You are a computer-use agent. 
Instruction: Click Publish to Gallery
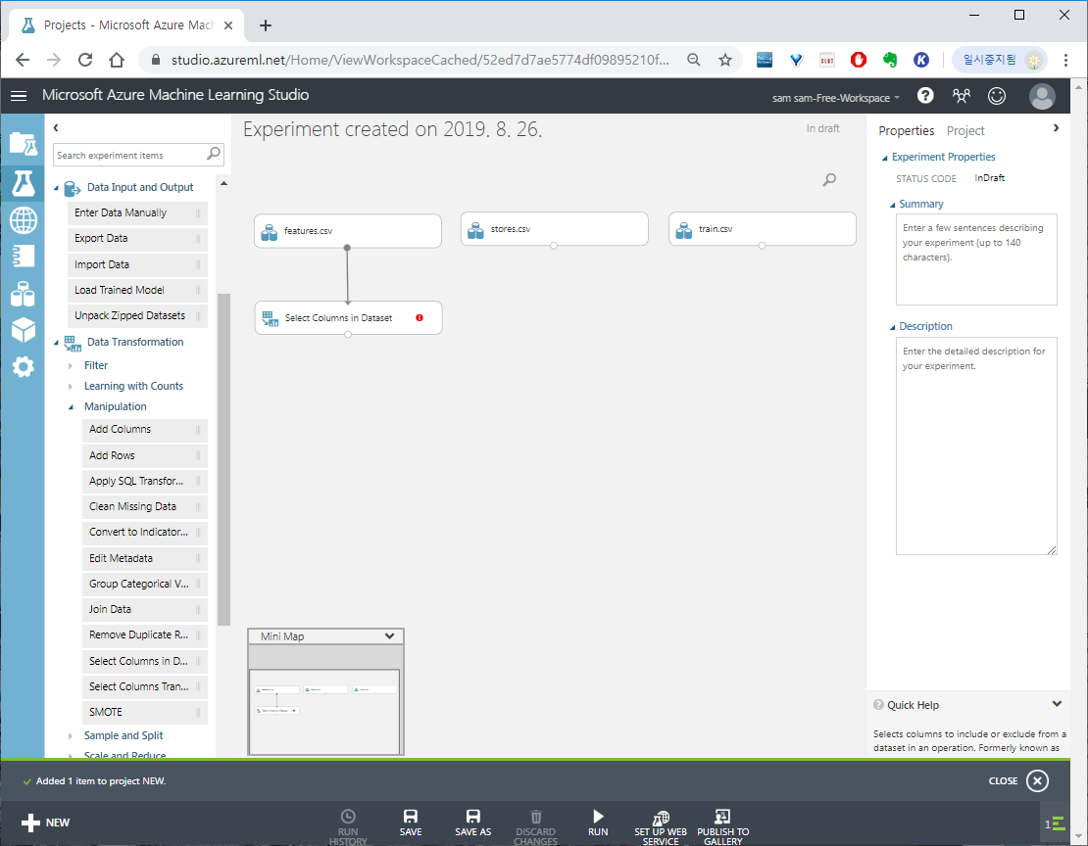click(x=723, y=825)
